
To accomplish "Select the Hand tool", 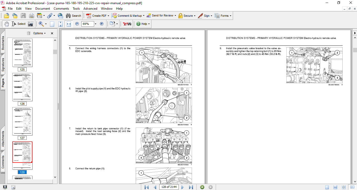I will tap(7, 24).
